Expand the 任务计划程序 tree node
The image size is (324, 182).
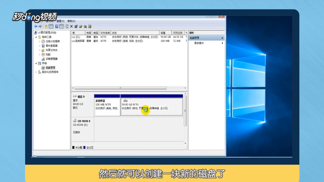point(40,41)
